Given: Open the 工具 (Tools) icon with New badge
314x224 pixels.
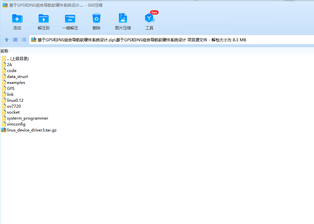Looking at the screenshot, I should tap(150, 18).
